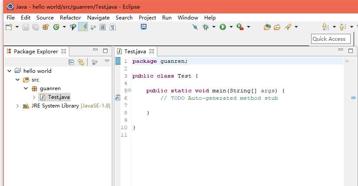Click the New Java Class icon
The image size is (358, 186).
[x=56, y=27]
